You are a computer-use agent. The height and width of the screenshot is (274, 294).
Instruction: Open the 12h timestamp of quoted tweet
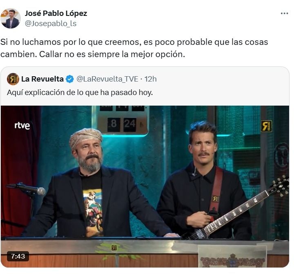tap(150, 79)
